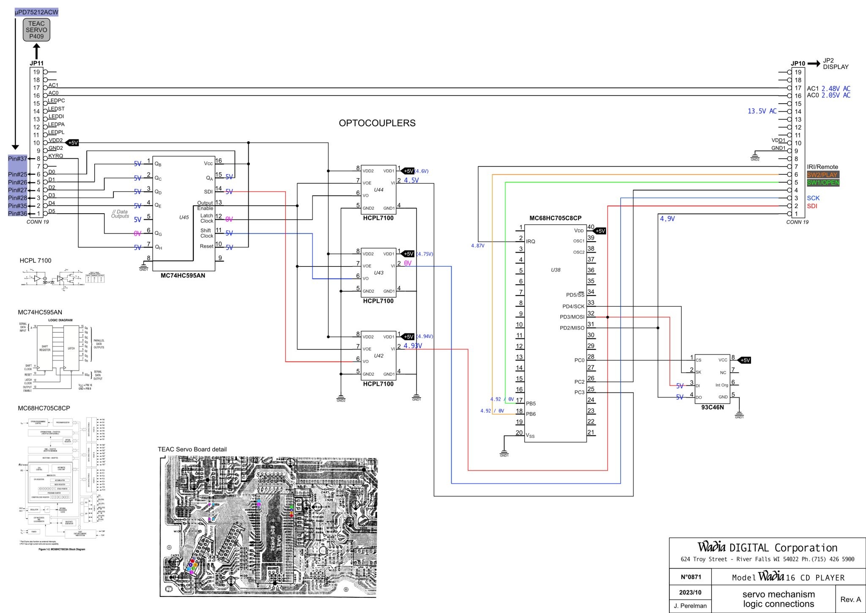Click the Pin#25 highlighted label
This screenshot has height=613, width=866.
tap(17, 174)
